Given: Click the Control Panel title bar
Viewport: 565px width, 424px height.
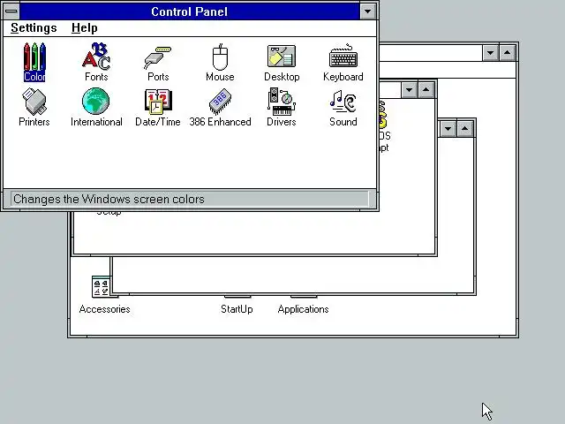Looking at the screenshot, I should pyautogui.click(x=190, y=11).
